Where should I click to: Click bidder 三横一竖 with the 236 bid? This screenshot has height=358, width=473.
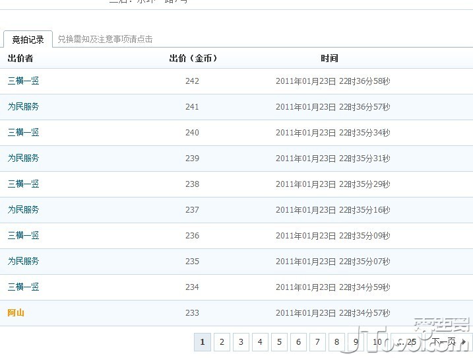click(x=23, y=236)
